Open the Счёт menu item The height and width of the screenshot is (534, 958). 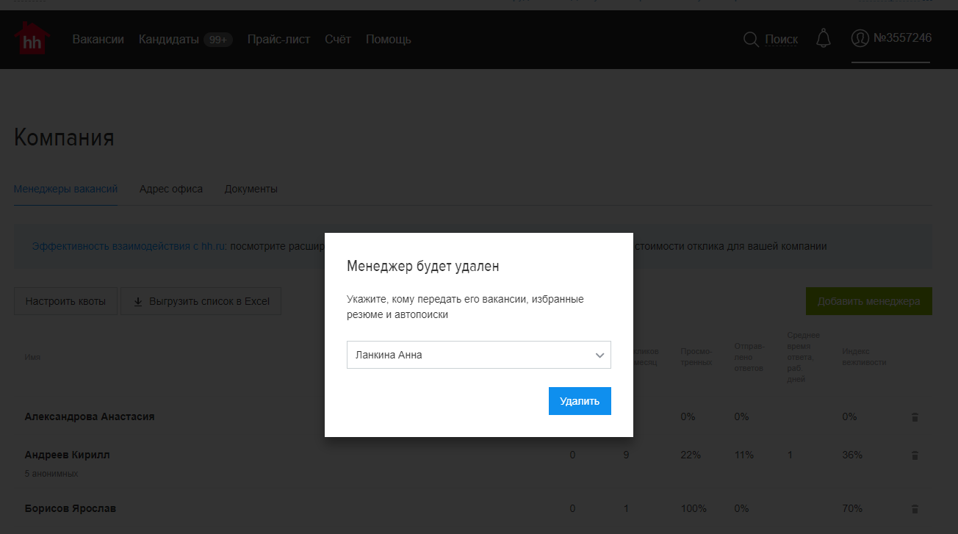pyautogui.click(x=338, y=39)
